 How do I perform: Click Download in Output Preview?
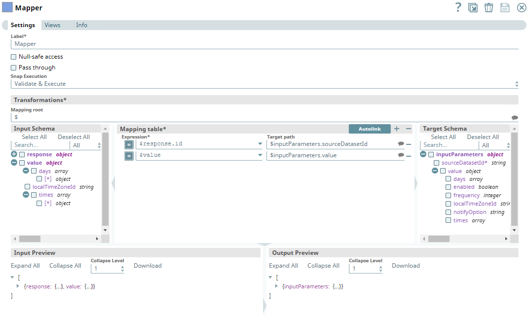[x=406, y=266]
